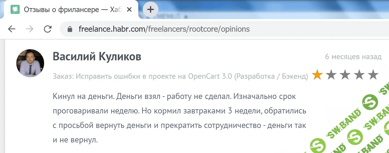389x153 pixels.
Task: Click the review text starting Кинул на деньги
Action: pos(178,118)
